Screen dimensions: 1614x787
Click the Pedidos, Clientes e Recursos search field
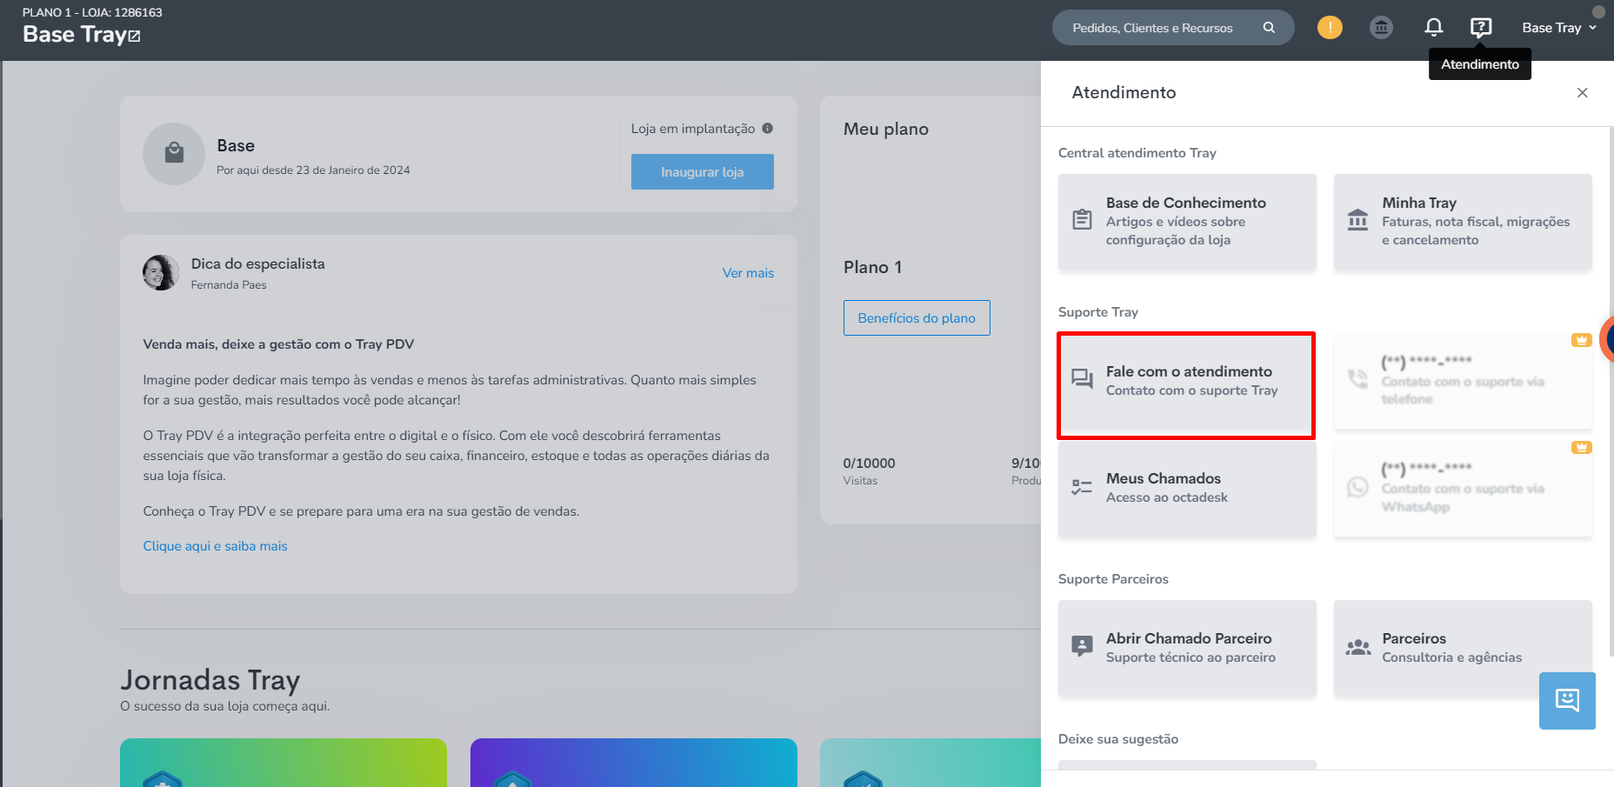[x=1173, y=28]
